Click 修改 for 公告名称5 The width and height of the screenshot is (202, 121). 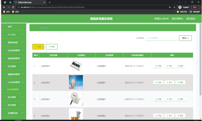click(169, 66)
